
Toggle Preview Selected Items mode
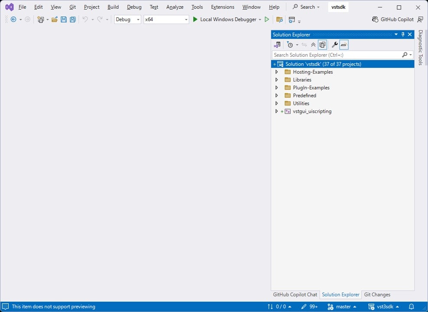tap(344, 45)
